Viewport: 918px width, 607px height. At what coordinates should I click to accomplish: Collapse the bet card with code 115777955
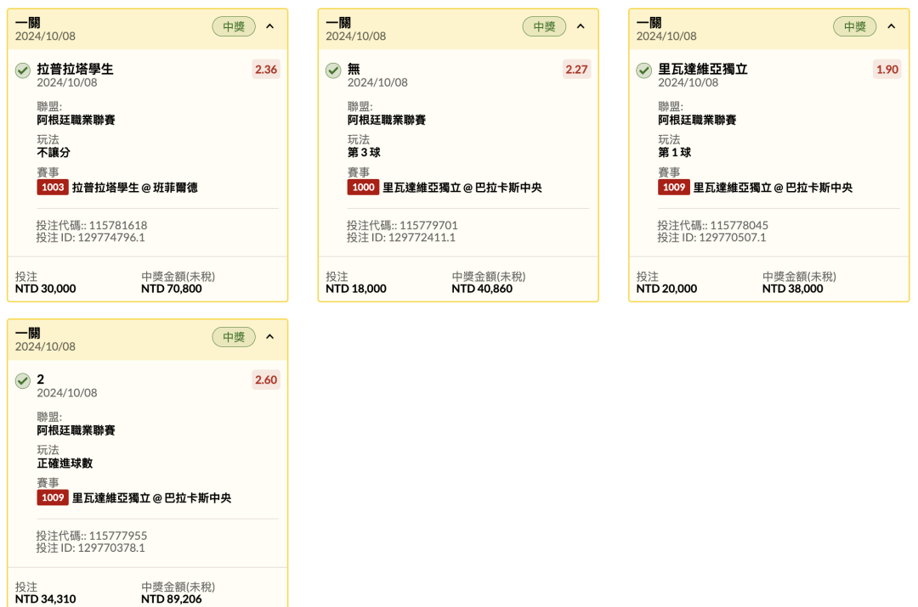tap(270, 337)
